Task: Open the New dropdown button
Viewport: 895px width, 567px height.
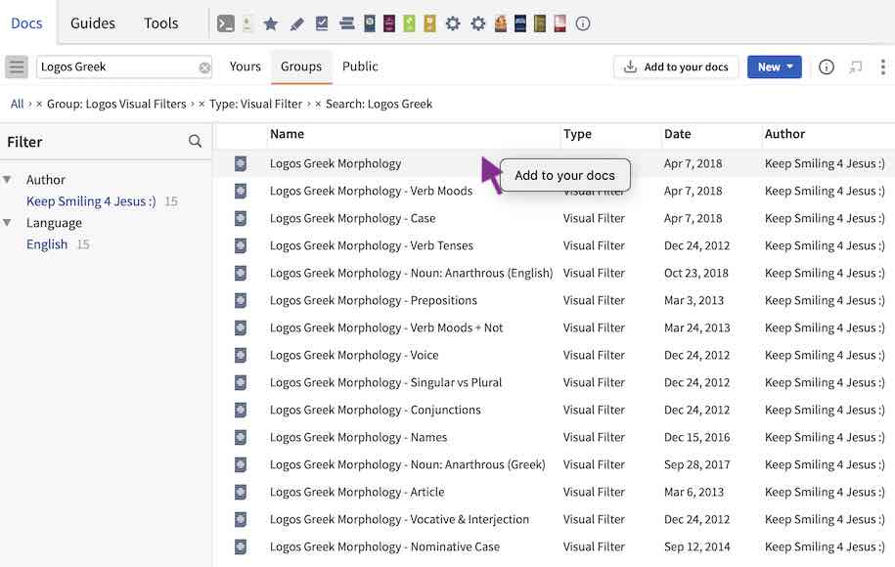Action: [x=775, y=66]
